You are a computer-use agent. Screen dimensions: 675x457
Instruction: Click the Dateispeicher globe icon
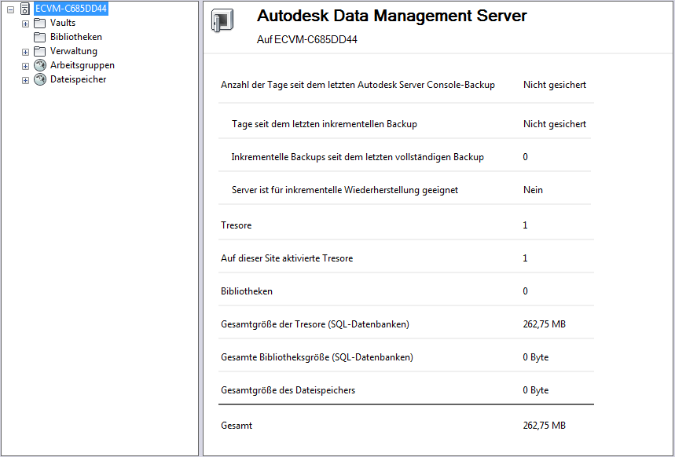(x=40, y=79)
